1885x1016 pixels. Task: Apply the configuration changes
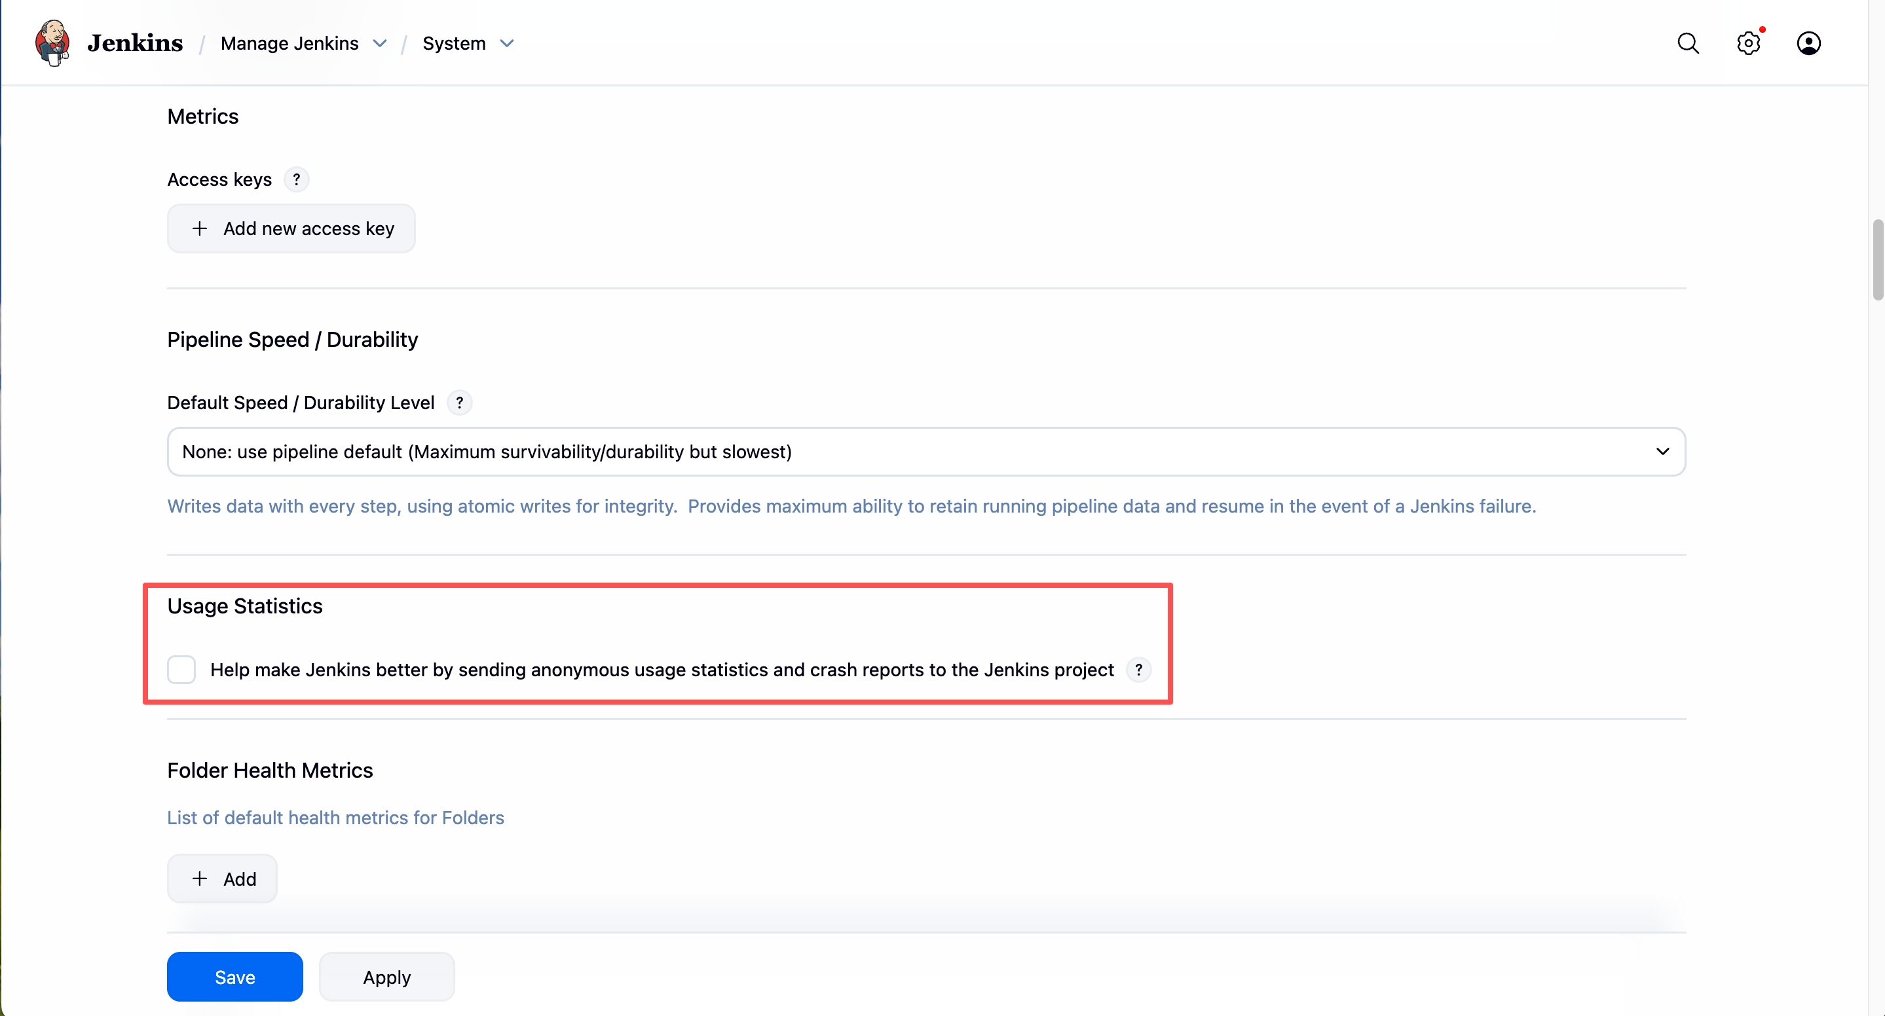[x=386, y=977]
